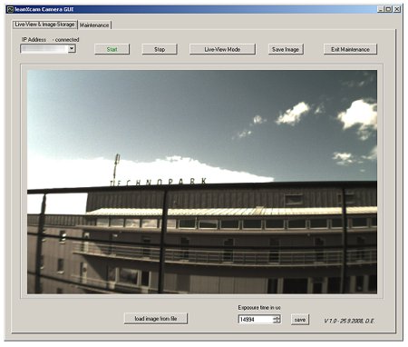
Task: Close the leanXcam Camera GUI window
Action: pos(397,9)
